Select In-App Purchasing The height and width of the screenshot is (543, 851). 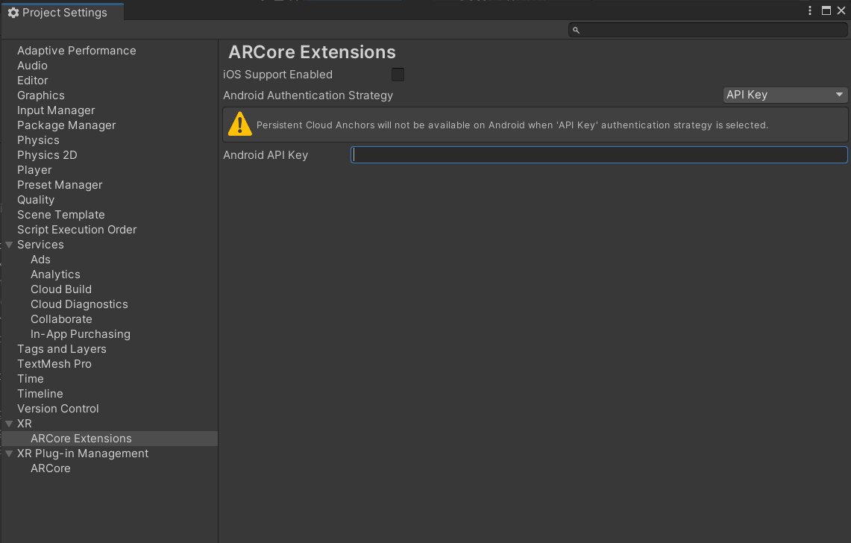[x=81, y=334]
